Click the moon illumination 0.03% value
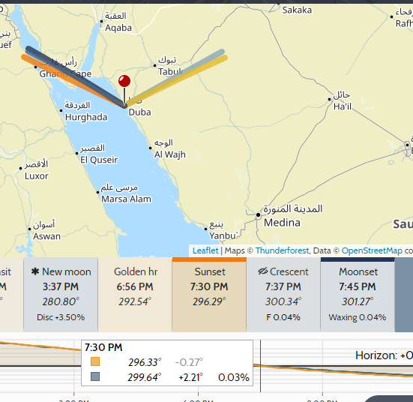The image size is (413, 402). pyautogui.click(x=234, y=377)
